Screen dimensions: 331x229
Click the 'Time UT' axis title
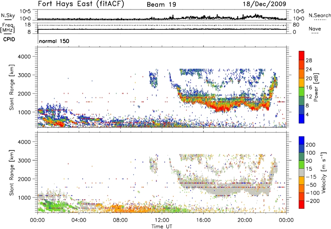coord(162,226)
